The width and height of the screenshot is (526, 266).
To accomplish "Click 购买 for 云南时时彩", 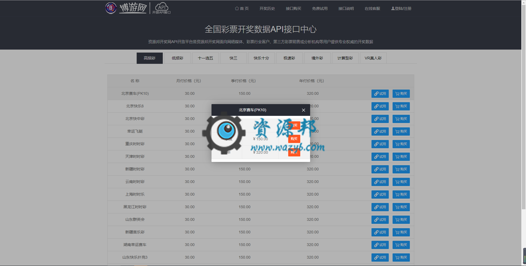I will pos(401,182).
